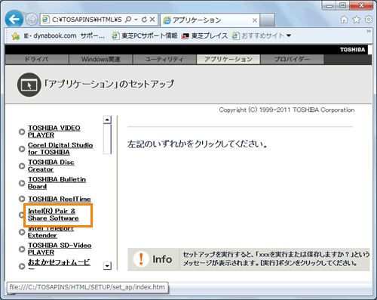The width and height of the screenshot is (377, 300).
Task: Click the browser forward arrow button
Action: tap(32, 20)
